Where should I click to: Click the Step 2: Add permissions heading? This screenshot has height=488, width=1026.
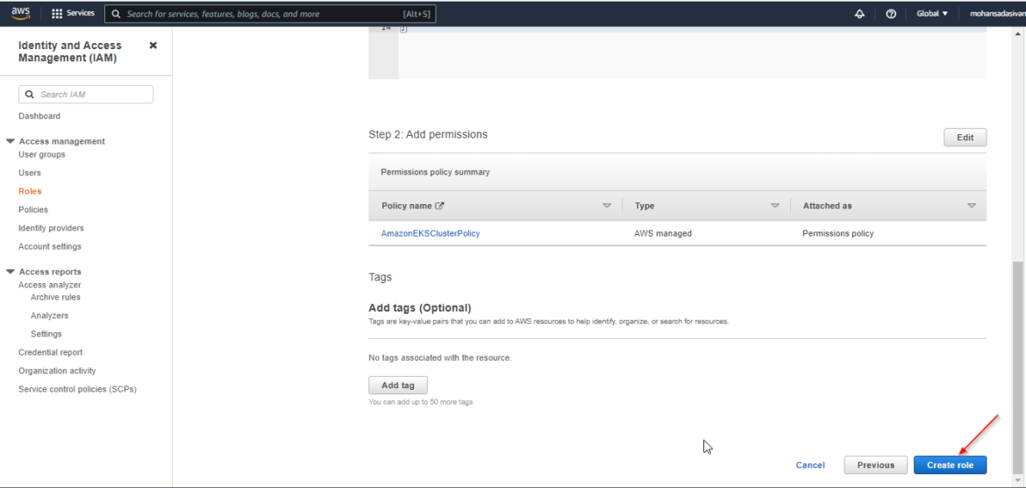click(x=428, y=134)
